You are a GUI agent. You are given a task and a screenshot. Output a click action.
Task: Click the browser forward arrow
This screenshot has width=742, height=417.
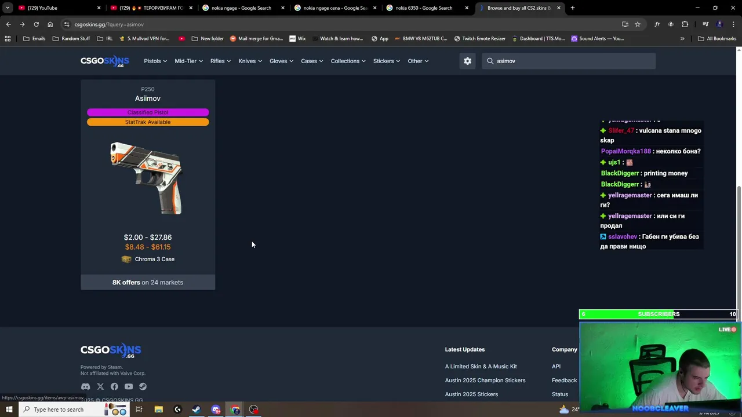(22, 24)
